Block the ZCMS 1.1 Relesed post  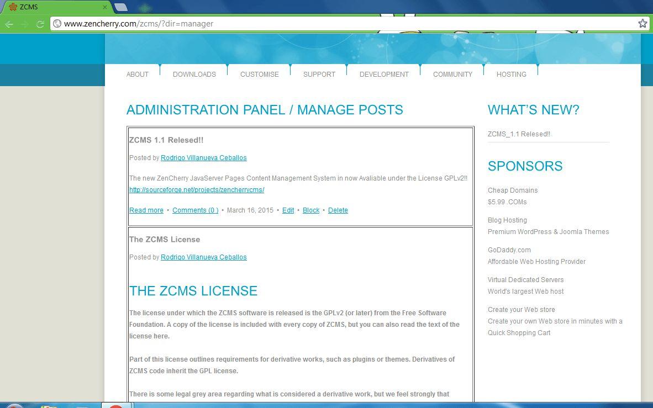pyautogui.click(x=311, y=210)
